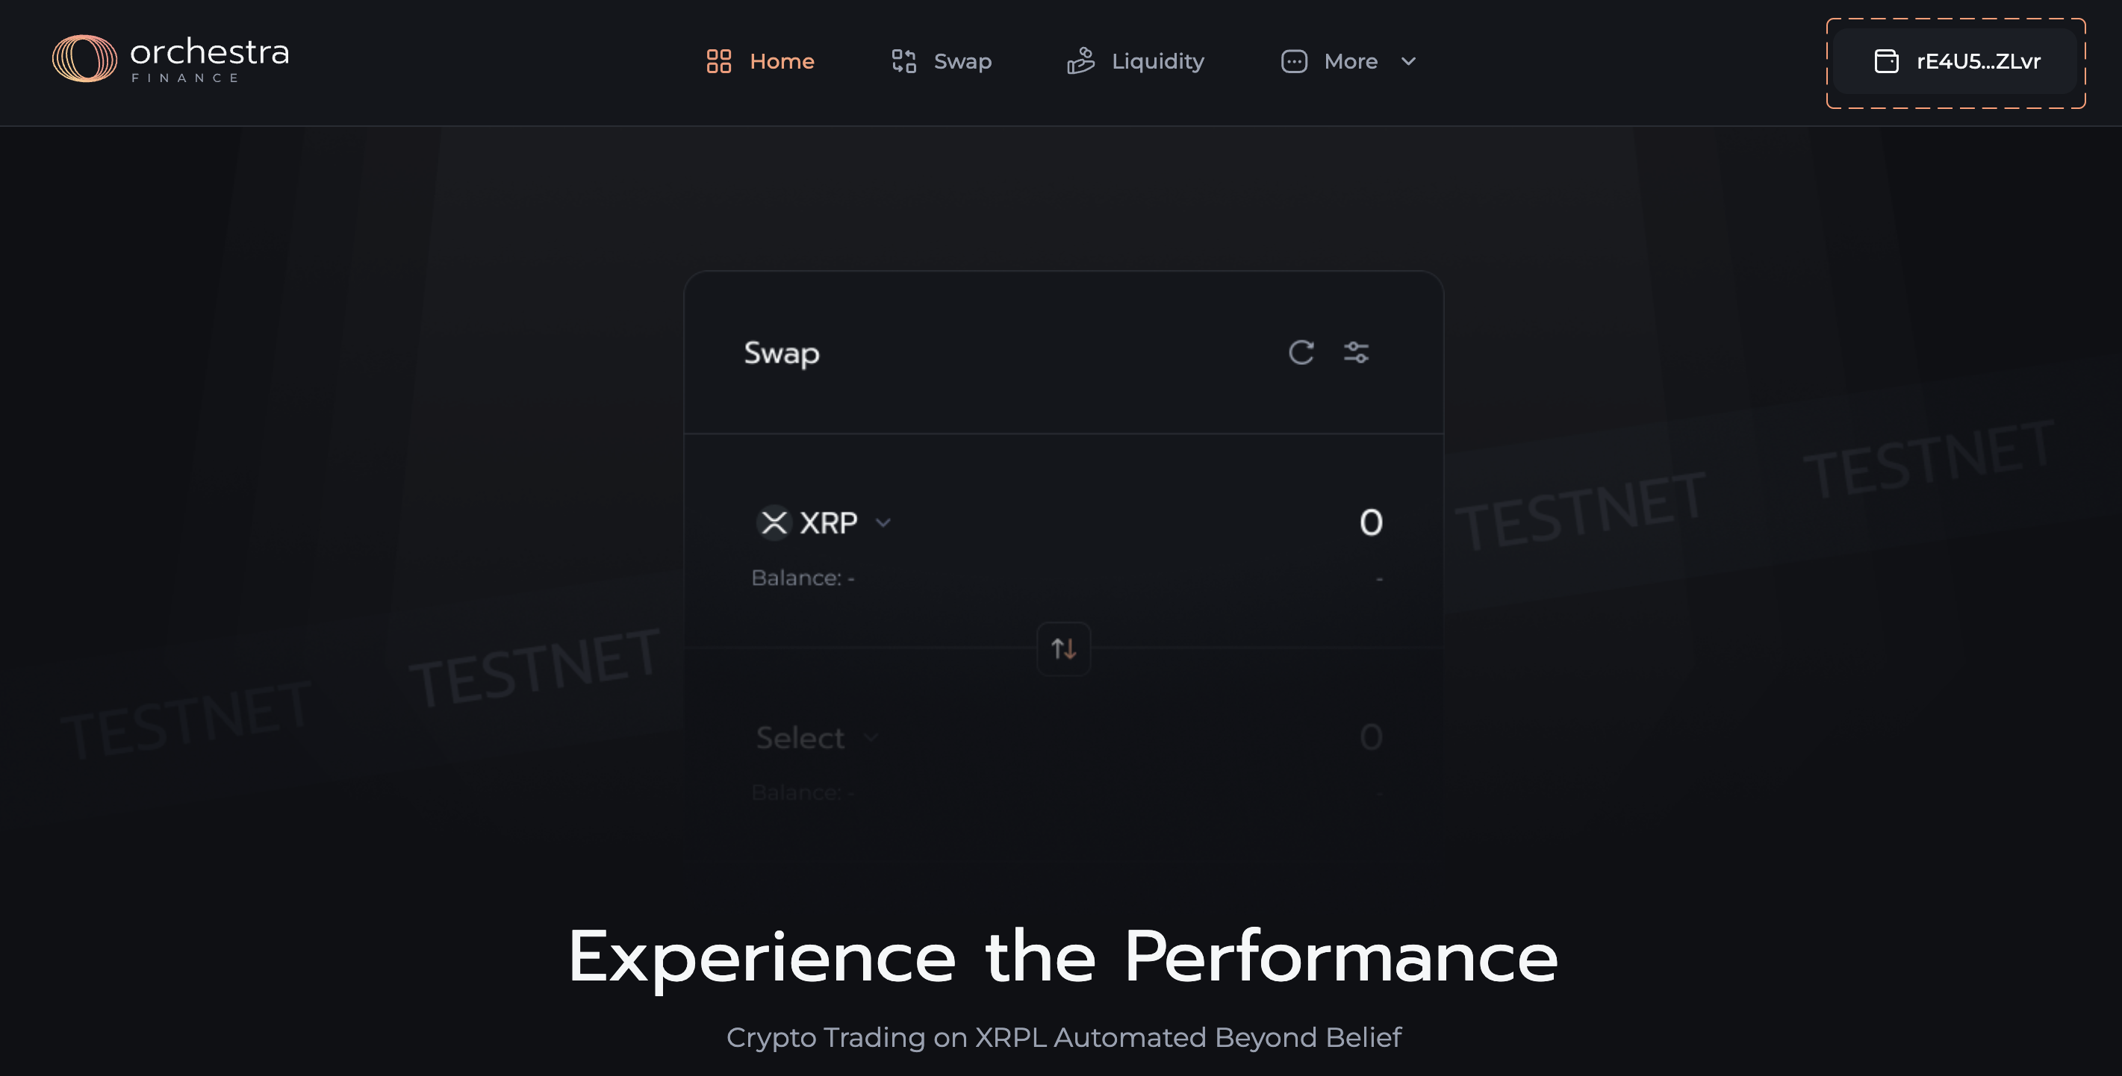Click the Liquidity hand-coin icon
Image resolution: width=2122 pixels, height=1076 pixels.
click(1080, 62)
